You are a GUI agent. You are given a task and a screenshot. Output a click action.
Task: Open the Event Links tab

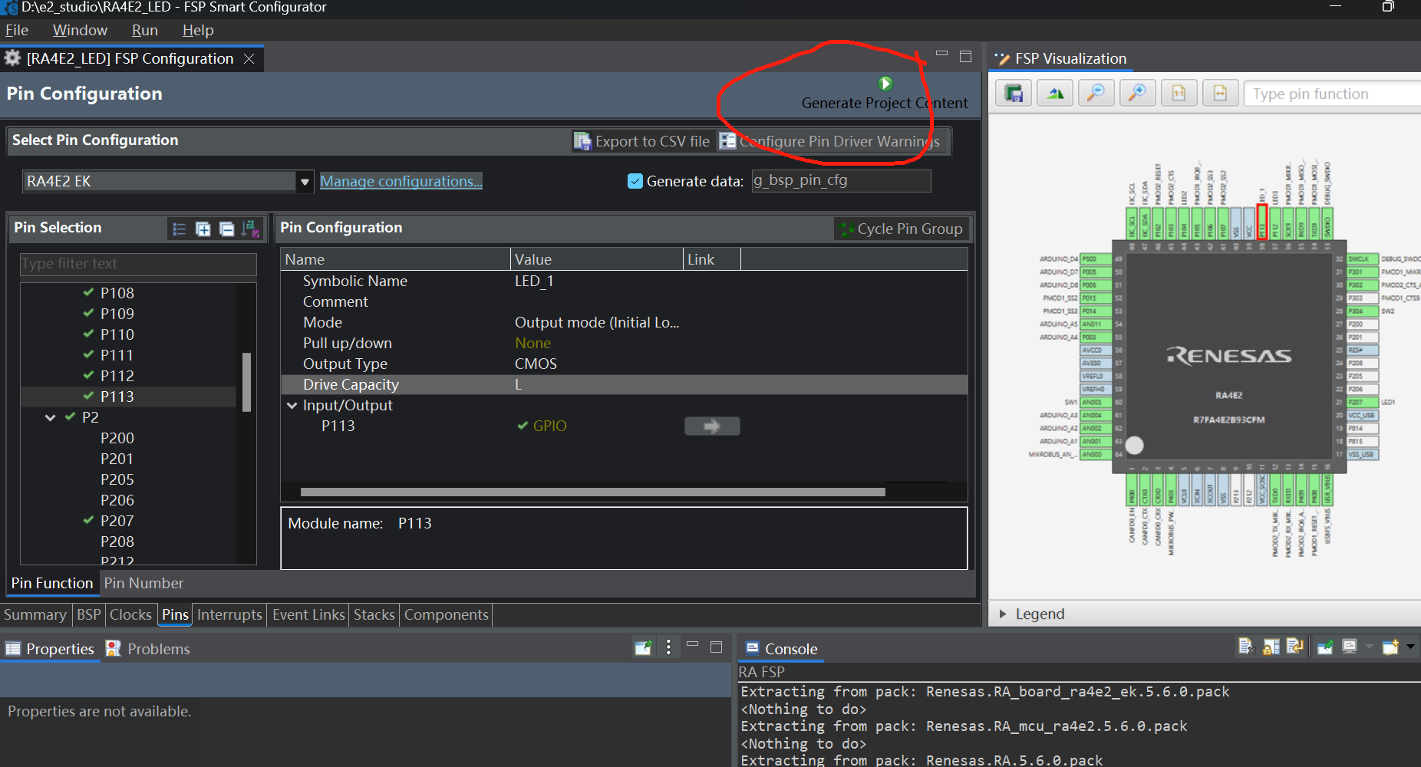pyautogui.click(x=308, y=615)
